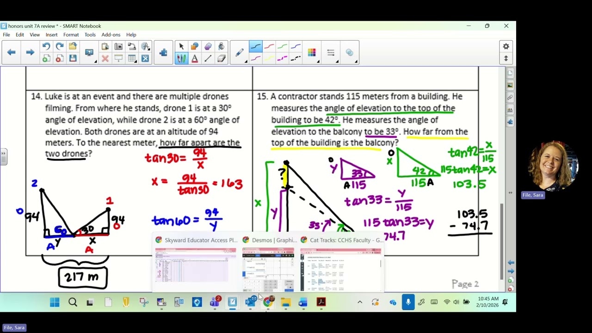592x333 pixels.
Task: Open the Page Sorter side tab
Action: [510, 73]
